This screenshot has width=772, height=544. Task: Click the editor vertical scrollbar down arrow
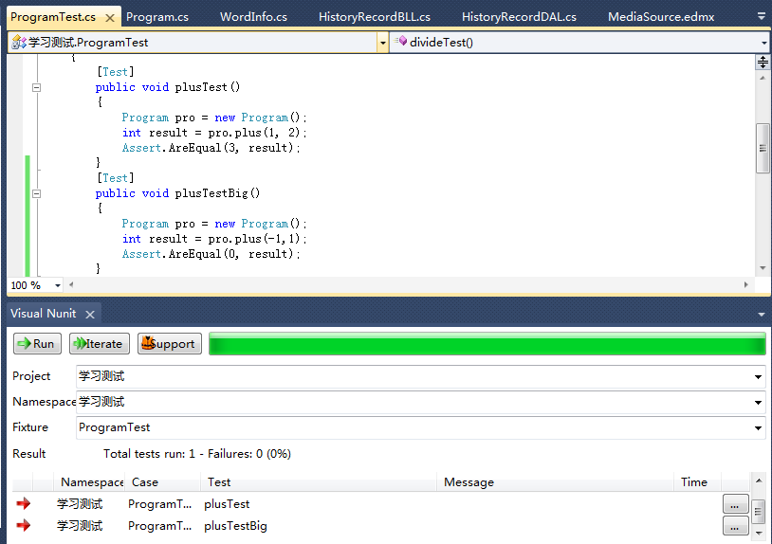coord(763,268)
